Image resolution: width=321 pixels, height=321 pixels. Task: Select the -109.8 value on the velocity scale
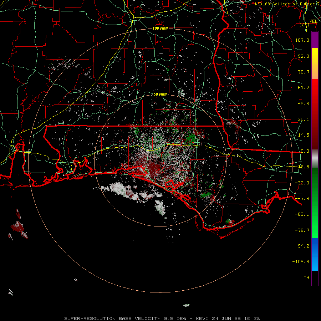click(301, 262)
